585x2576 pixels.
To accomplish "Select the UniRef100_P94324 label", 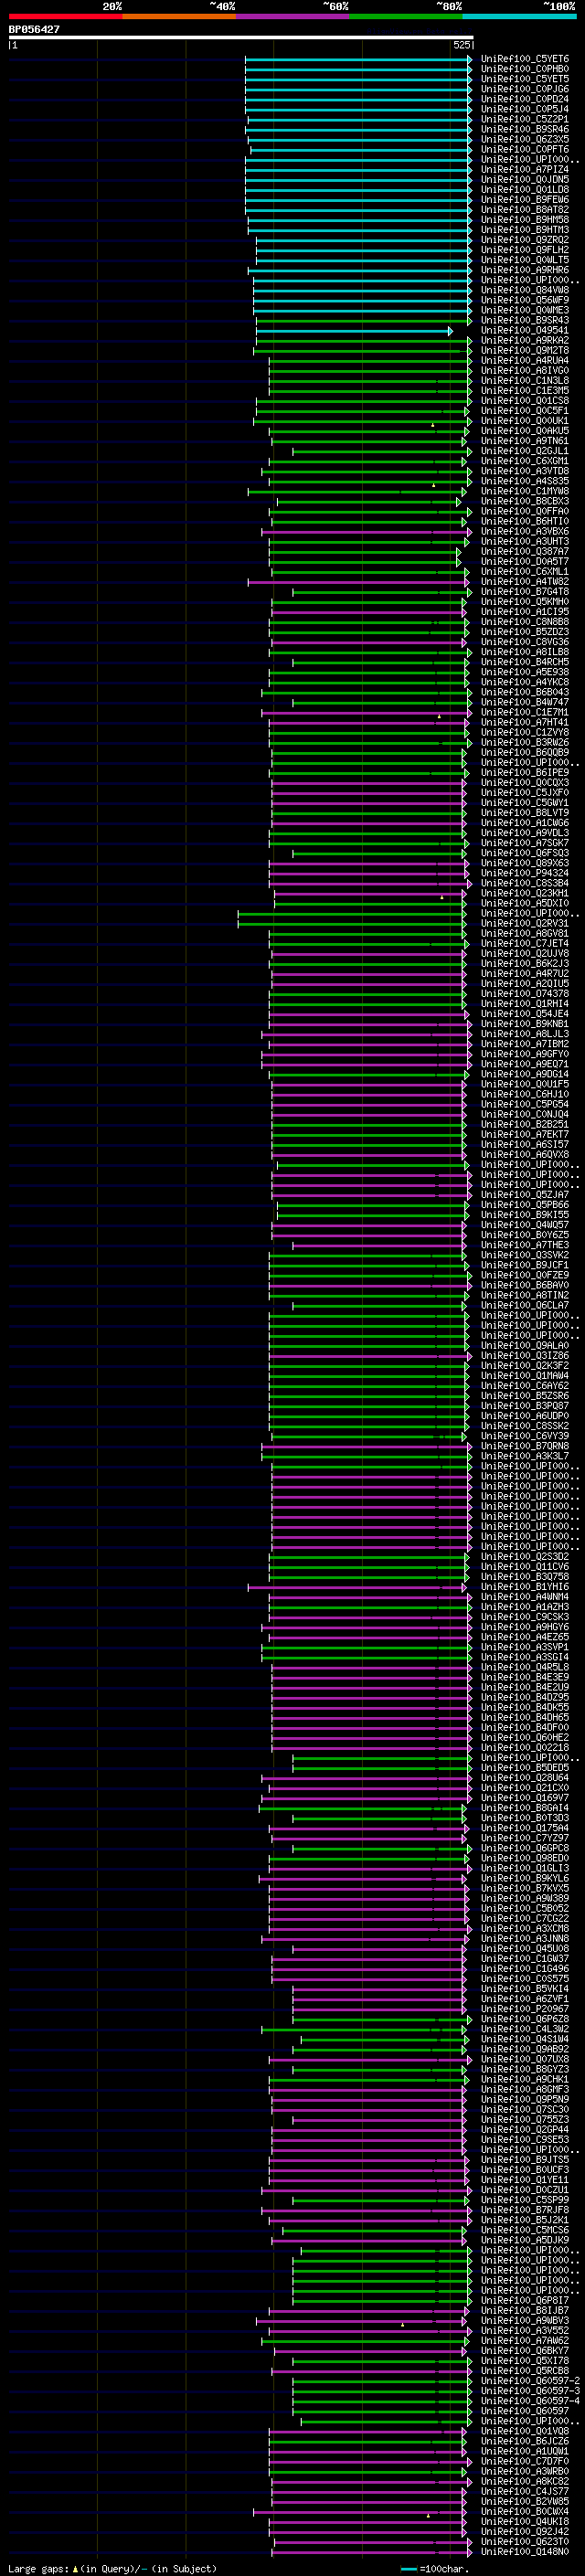I will (525, 873).
